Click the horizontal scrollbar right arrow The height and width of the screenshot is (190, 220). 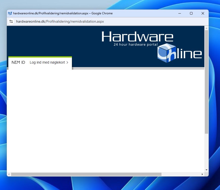click(x=202, y=174)
